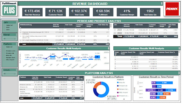This screenshot has height=104, width=182.
Task: Click sort arrow under Artikelbezeichnung header
Action: [x=21, y=27]
